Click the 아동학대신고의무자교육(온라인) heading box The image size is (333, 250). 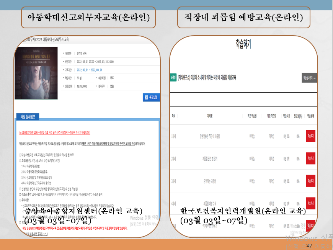pyautogui.click(x=88, y=17)
